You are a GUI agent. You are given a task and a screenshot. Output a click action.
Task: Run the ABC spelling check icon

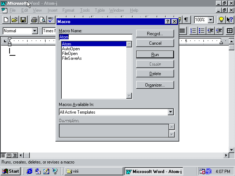tap(51, 20)
